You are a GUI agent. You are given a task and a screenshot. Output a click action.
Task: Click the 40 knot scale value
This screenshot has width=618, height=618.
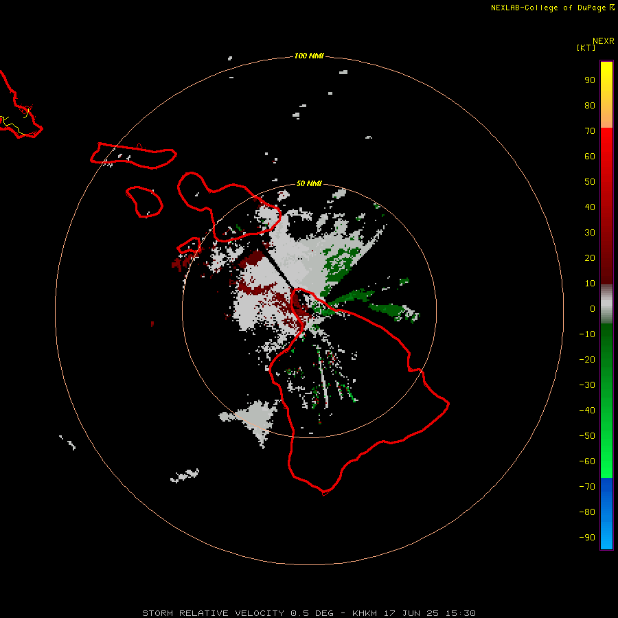[590, 207]
